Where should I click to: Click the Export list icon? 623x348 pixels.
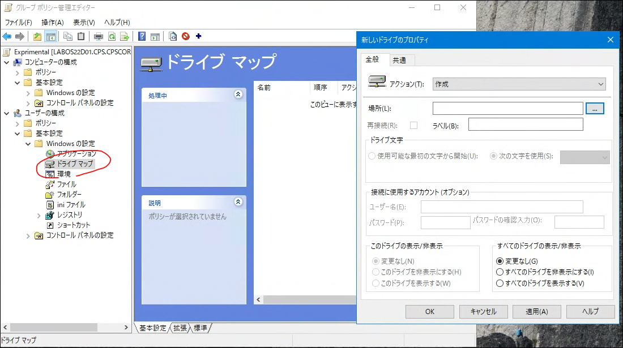tap(125, 37)
